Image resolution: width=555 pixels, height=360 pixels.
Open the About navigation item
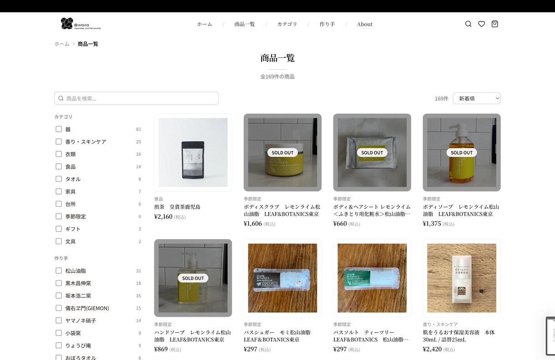365,24
